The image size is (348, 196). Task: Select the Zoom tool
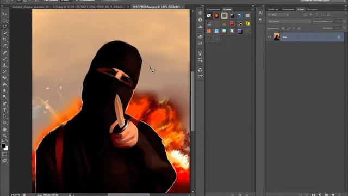[x=4, y=136]
